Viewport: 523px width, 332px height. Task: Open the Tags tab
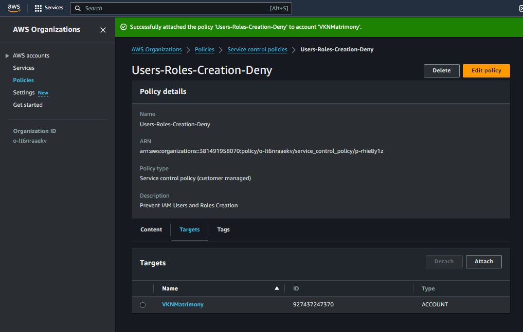pos(223,230)
